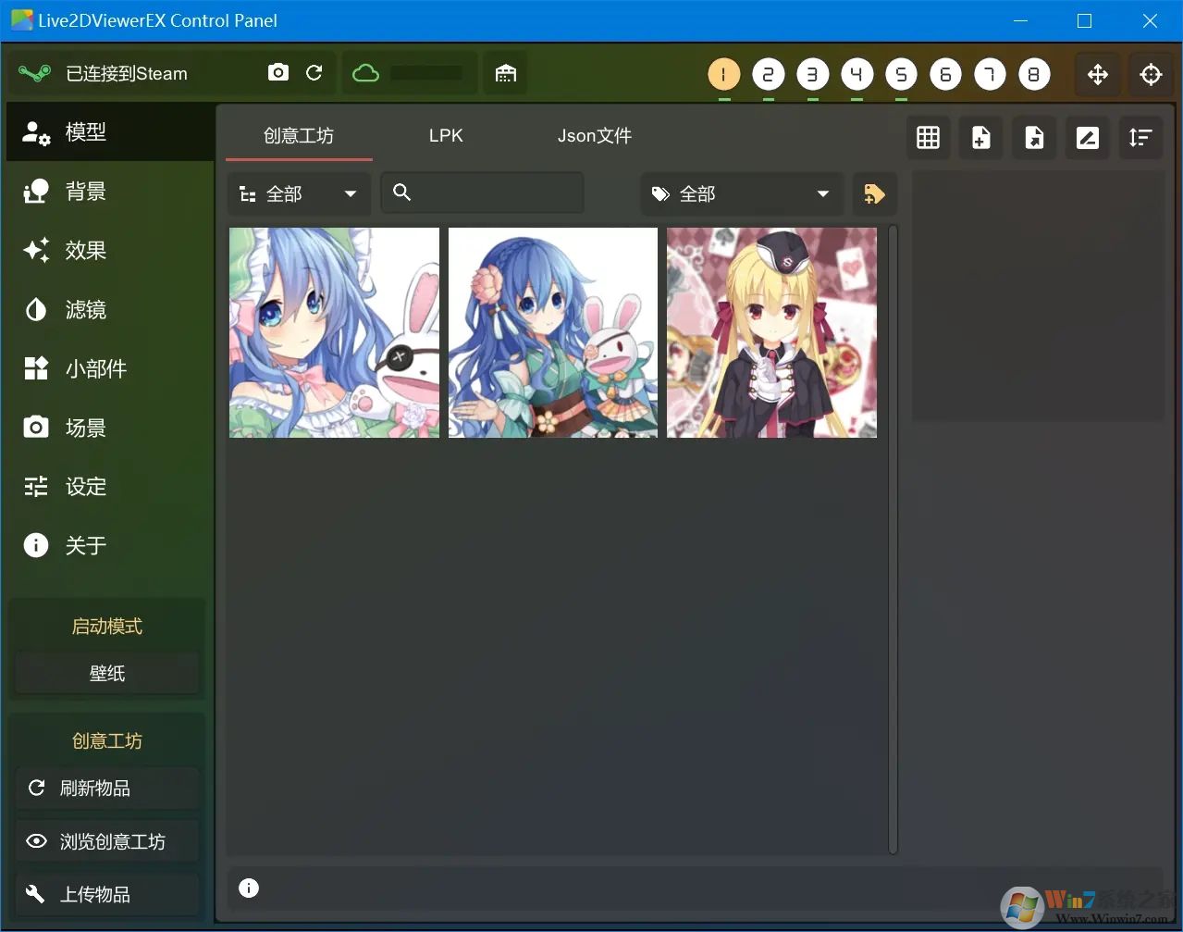
Task: Select the blonde girl model thumbnail
Action: click(x=770, y=332)
